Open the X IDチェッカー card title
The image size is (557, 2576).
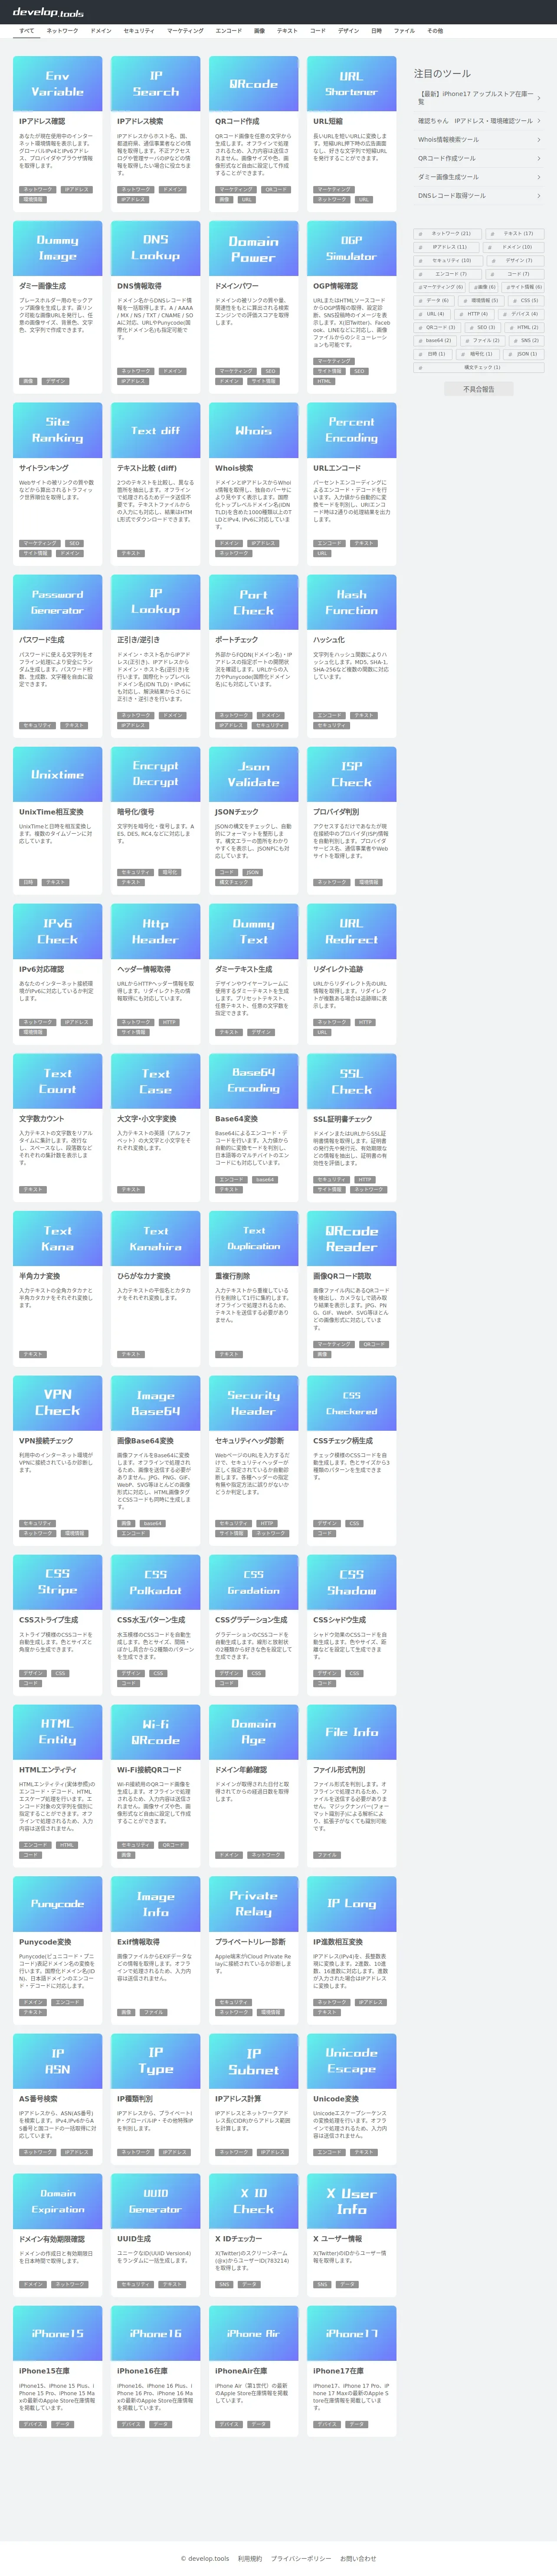pos(239,2239)
